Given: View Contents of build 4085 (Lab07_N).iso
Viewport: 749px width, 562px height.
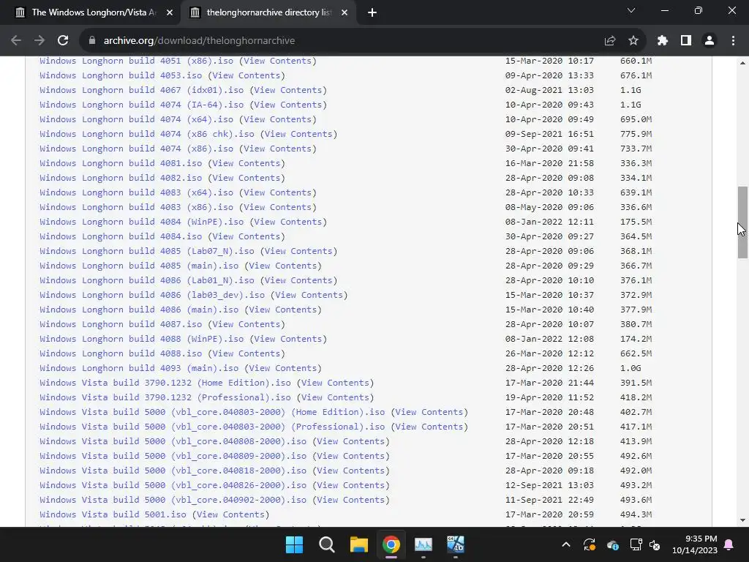Looking at the screenshot, I should click(x=298, y=251).
